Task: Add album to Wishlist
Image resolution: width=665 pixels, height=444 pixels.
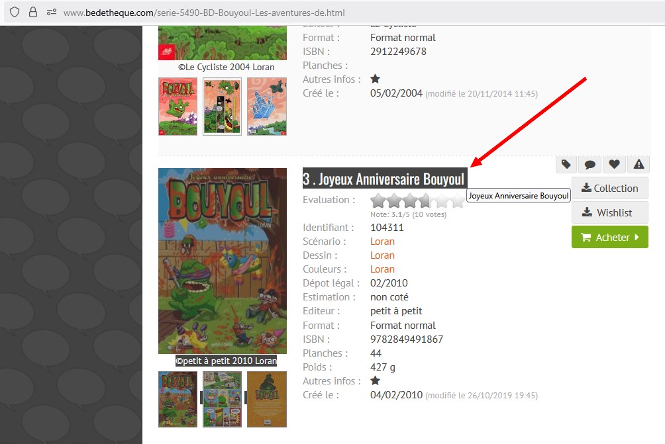Action: pos(610,212)
